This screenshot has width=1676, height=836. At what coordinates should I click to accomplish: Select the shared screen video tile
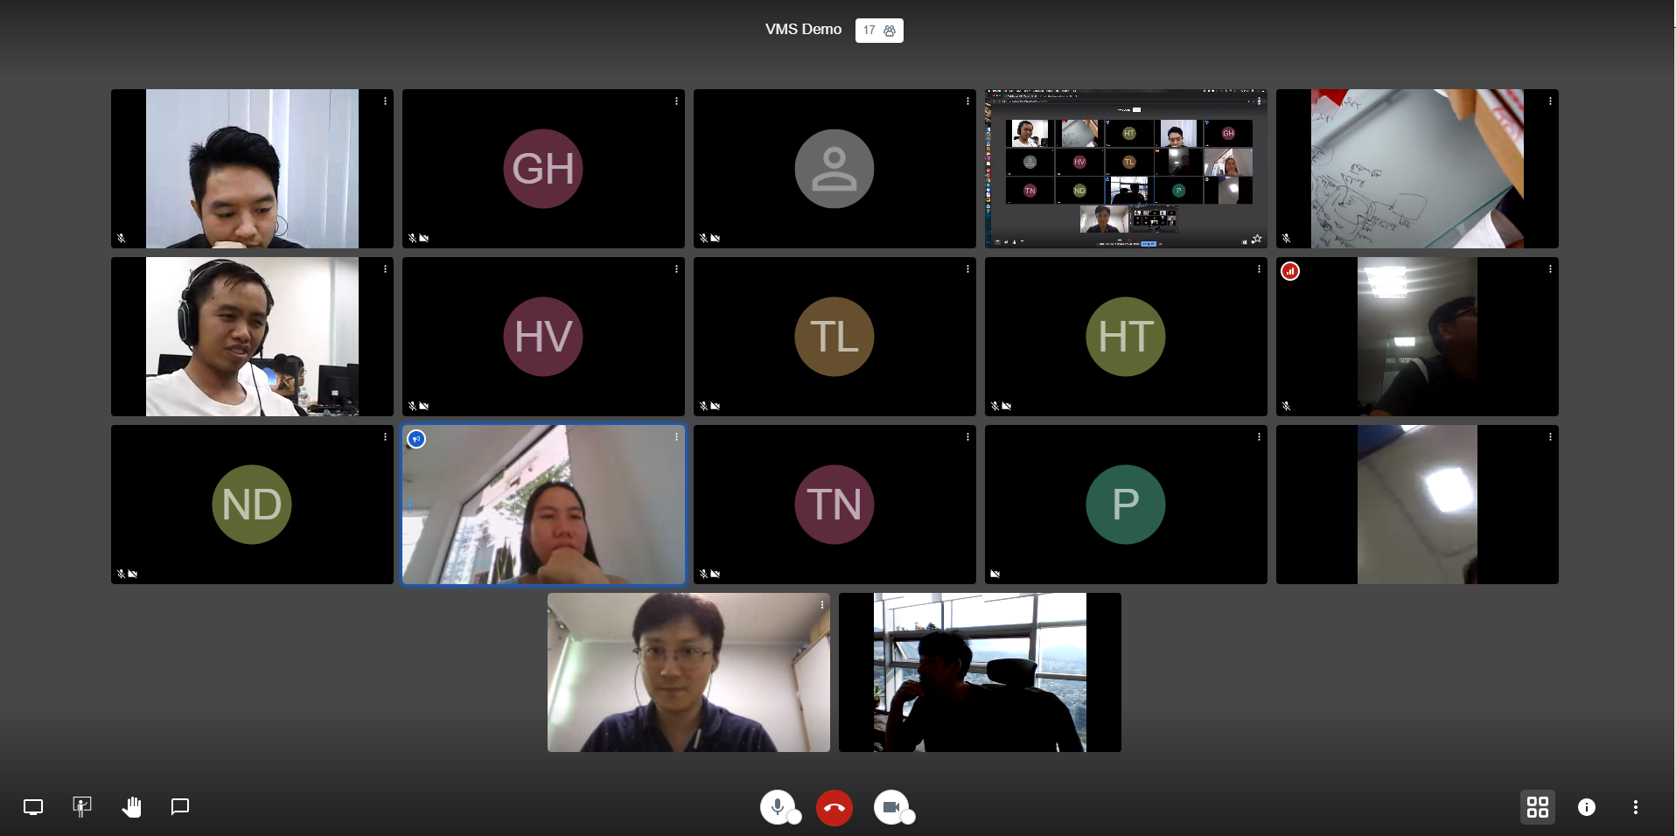(1125, 169)
